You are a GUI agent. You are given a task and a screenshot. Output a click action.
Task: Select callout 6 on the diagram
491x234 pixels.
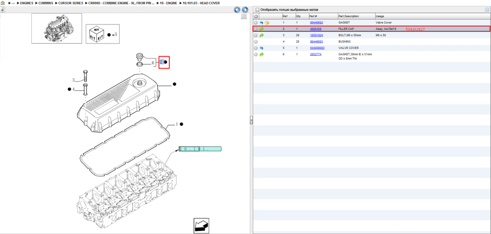point(153,63)
